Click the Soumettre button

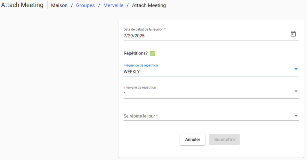tap(224, 140)
